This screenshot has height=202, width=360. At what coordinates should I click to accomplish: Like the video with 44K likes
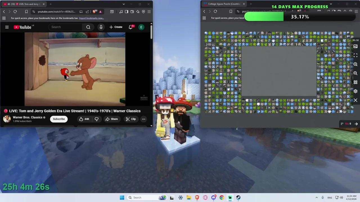pyautogui.click(x=84, y=119)
